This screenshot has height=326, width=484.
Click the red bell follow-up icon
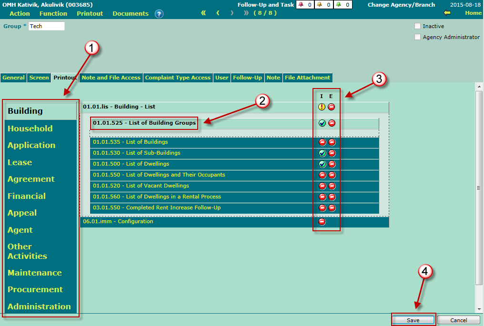[x=300, y=5]
